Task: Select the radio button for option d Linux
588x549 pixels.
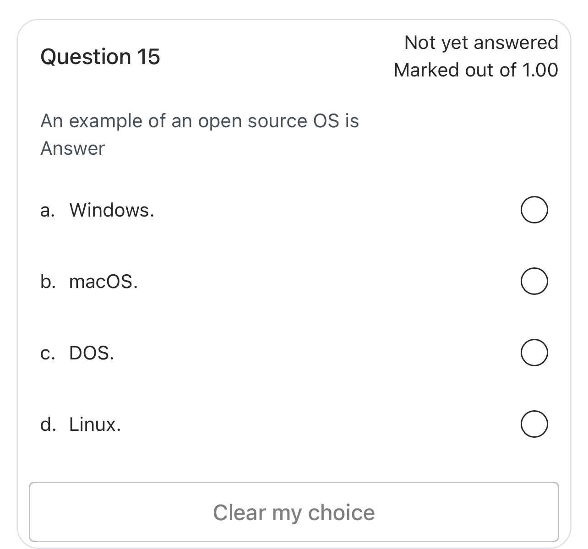Action: click(x=535, y=424)
